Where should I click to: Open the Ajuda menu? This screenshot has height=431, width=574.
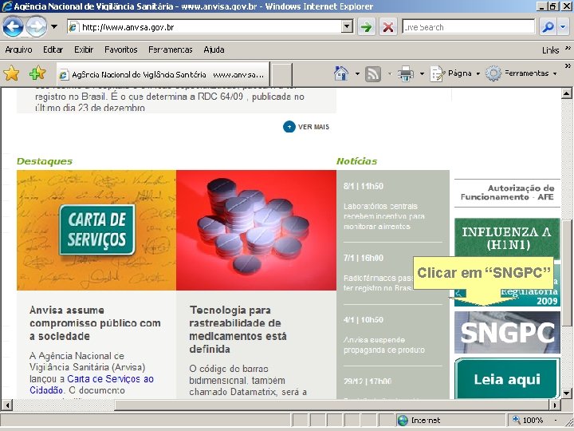214,49
